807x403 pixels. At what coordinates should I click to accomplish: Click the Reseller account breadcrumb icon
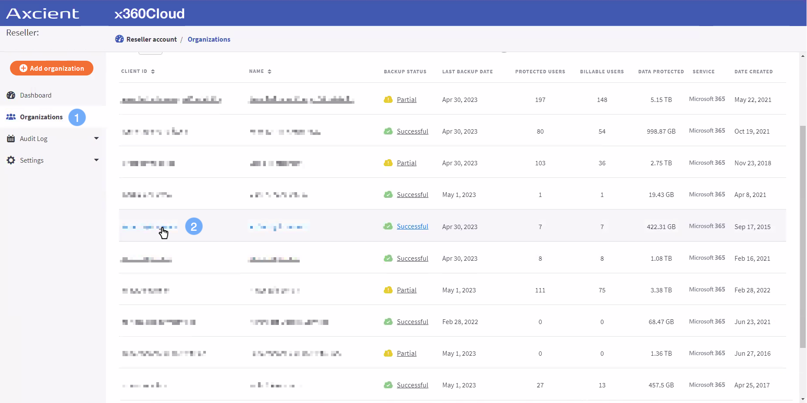119,39
